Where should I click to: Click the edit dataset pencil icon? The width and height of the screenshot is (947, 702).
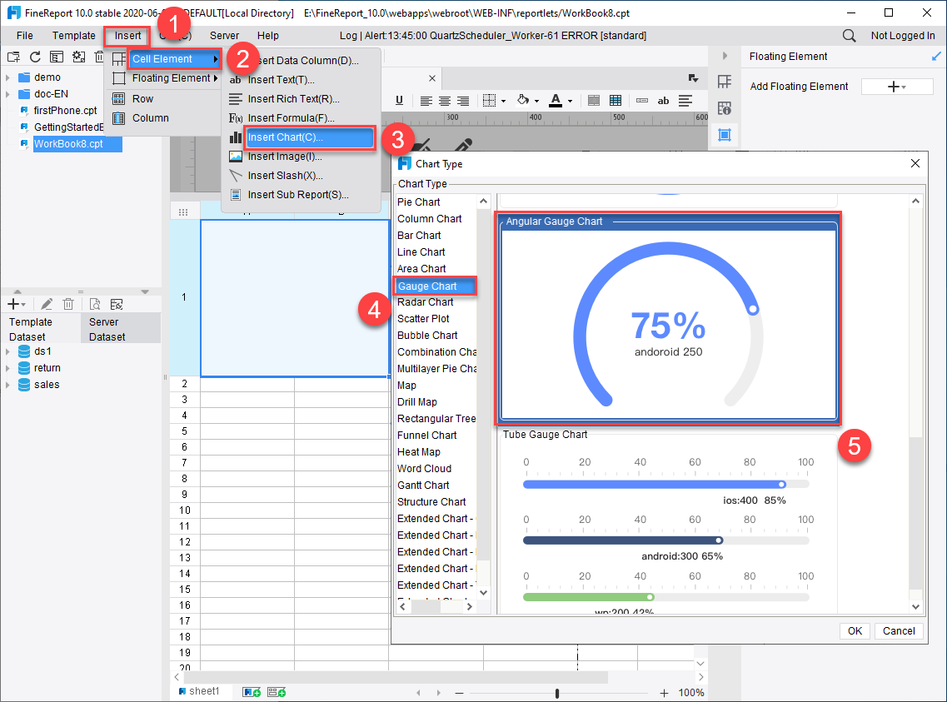click(x=47, y=304)
